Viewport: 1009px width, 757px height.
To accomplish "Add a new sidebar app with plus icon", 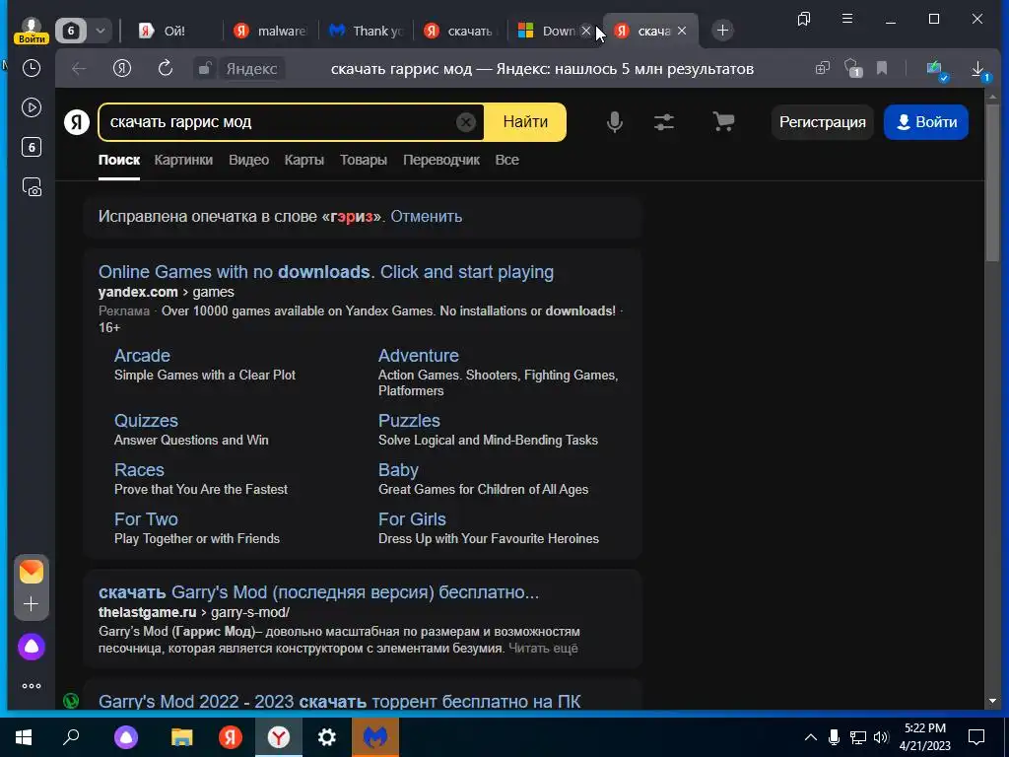I will [x=31, y=604].
